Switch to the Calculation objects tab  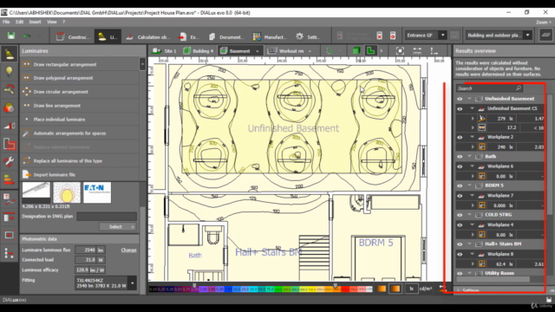[148, 36]
